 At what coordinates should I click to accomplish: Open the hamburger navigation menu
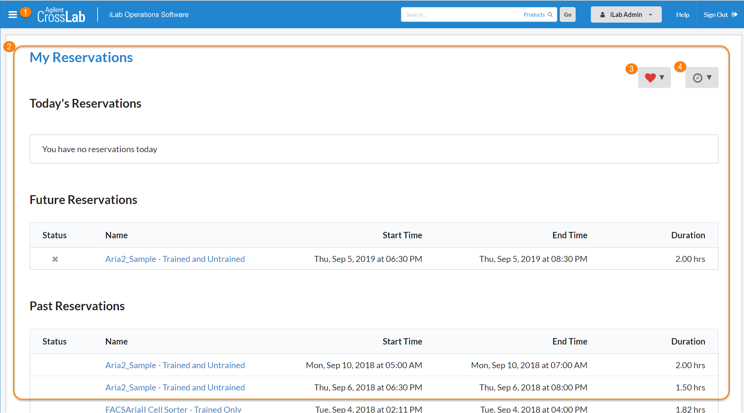tap(13, 15)
